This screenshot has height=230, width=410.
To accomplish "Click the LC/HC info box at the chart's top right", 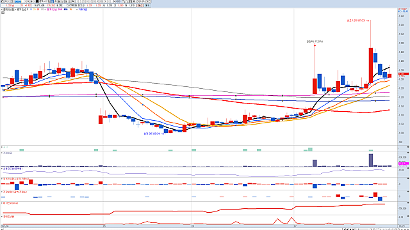I will [x=403, y=10].
